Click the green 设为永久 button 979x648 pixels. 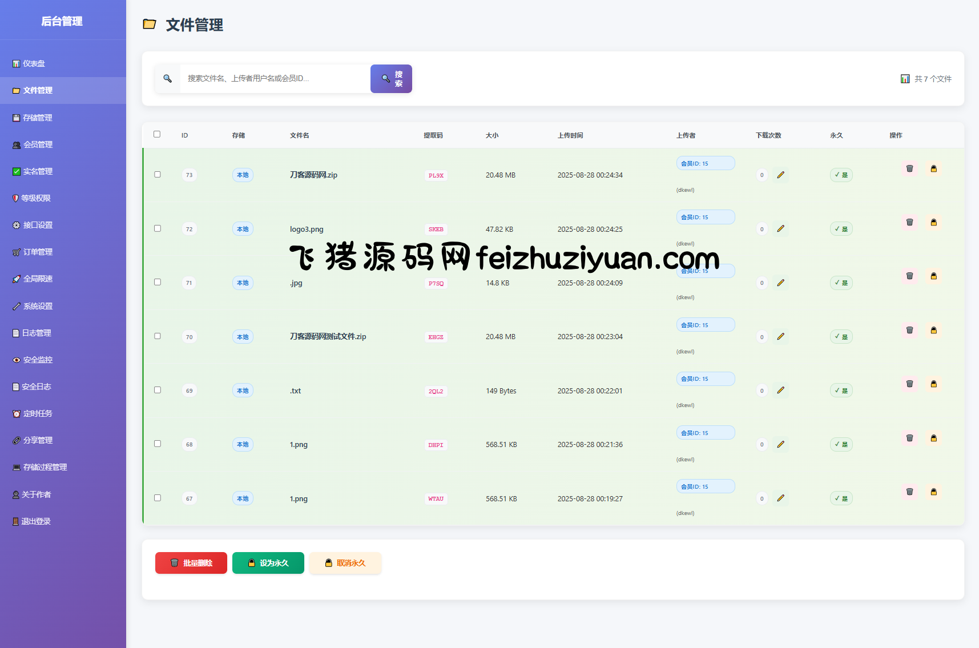click(x=268, y=563)
